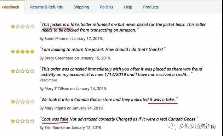The image size is (223, 136).
Task: Click the byline 'By Sandi Mann on January 17, 2019'
Action: point(71,39)
